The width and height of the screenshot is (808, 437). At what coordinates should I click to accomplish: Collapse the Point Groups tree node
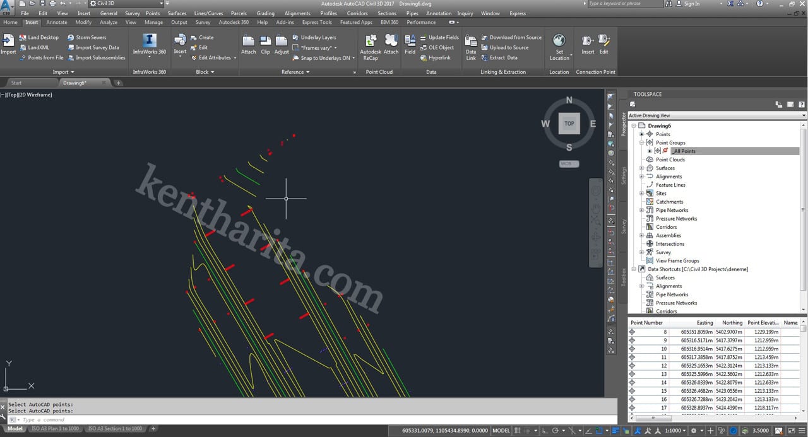click(x=642, y=143)
